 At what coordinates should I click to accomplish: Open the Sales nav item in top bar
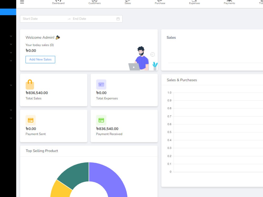tap(128, 2)
